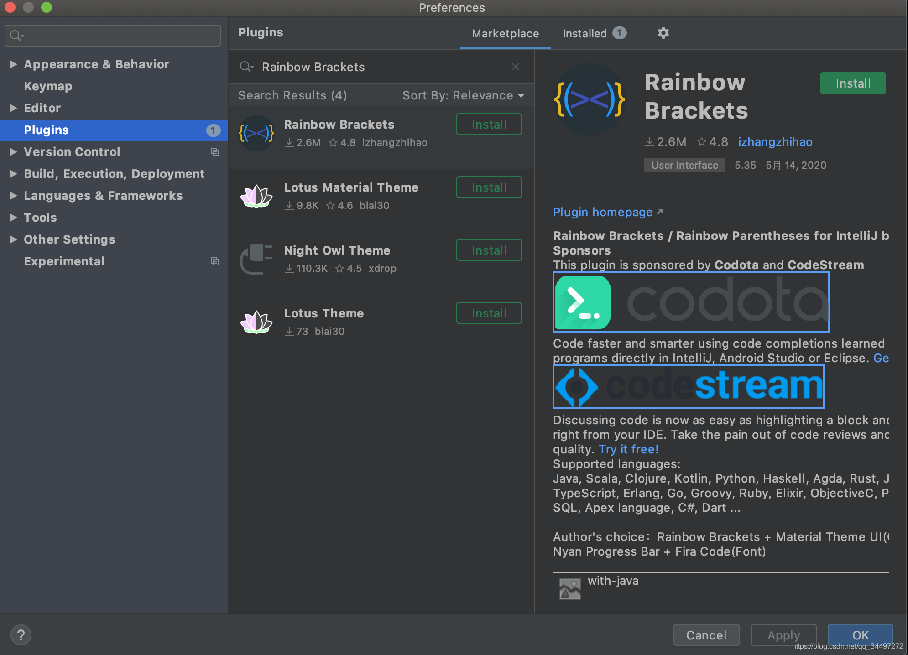
Task: Click the settings search field
Action: 119,36
